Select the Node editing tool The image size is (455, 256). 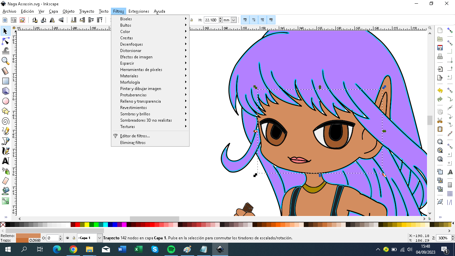point(5,41)
